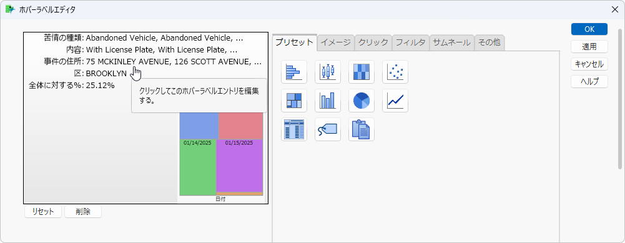Select the bar chart preset
The height and width of the screenshot is (243, 625).
click(x=328, y=101)
